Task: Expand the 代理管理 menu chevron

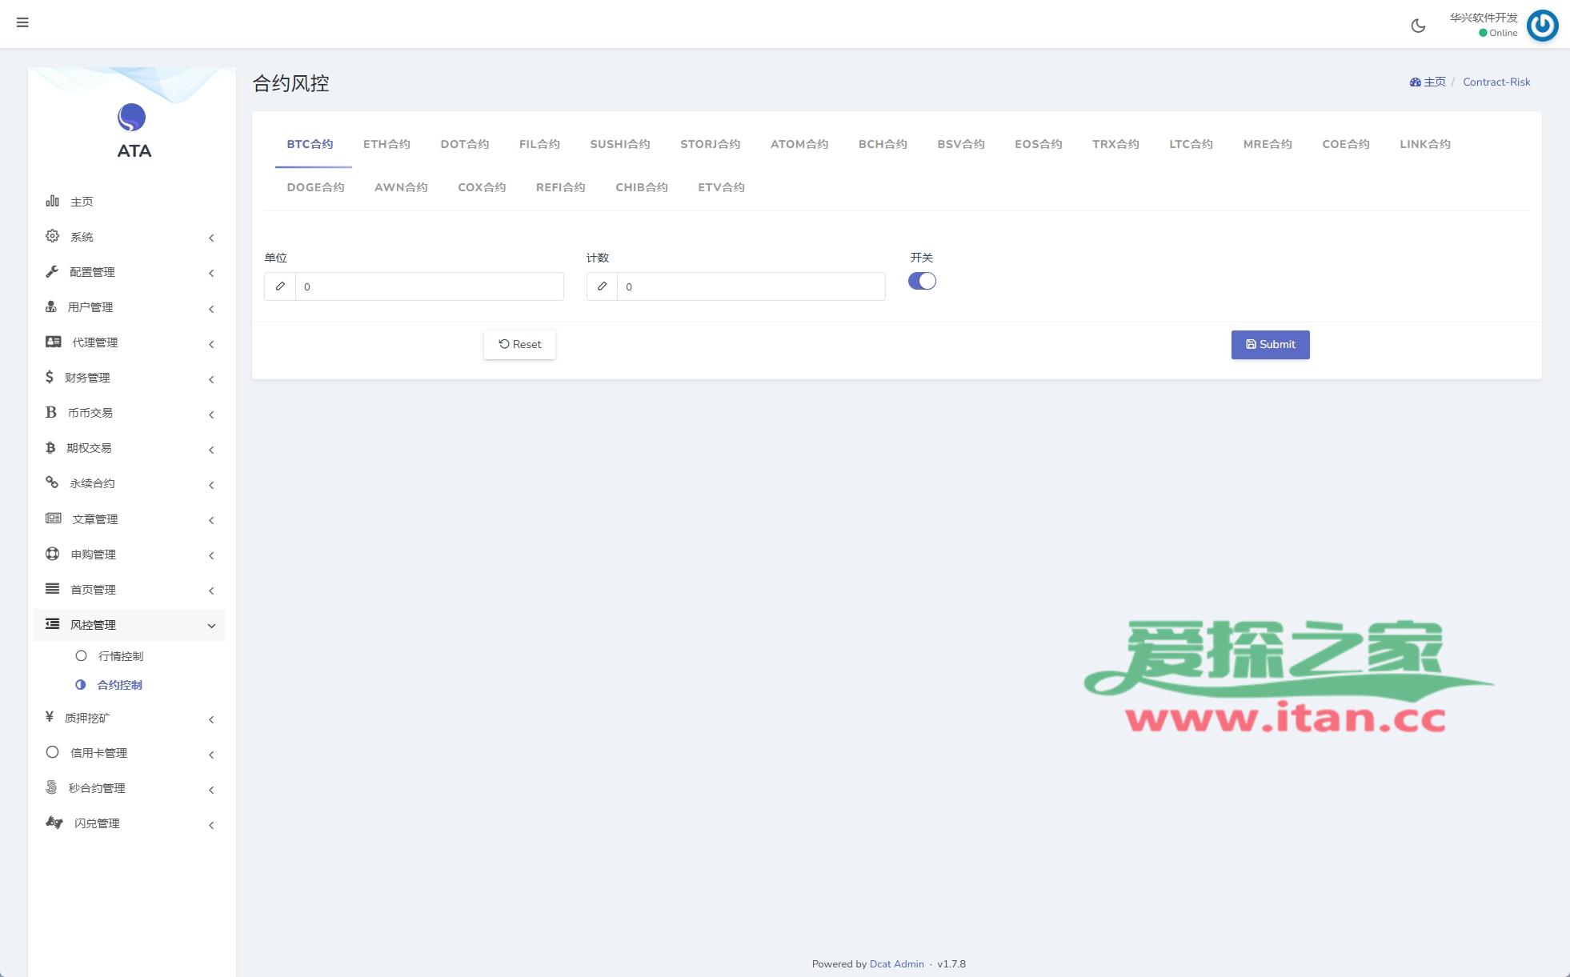Action: click(211, 344)
